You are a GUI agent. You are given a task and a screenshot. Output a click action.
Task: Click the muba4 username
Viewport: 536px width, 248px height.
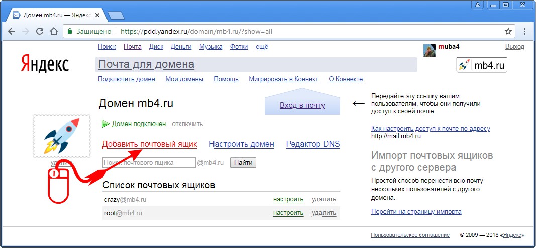(x=449, y=47)
